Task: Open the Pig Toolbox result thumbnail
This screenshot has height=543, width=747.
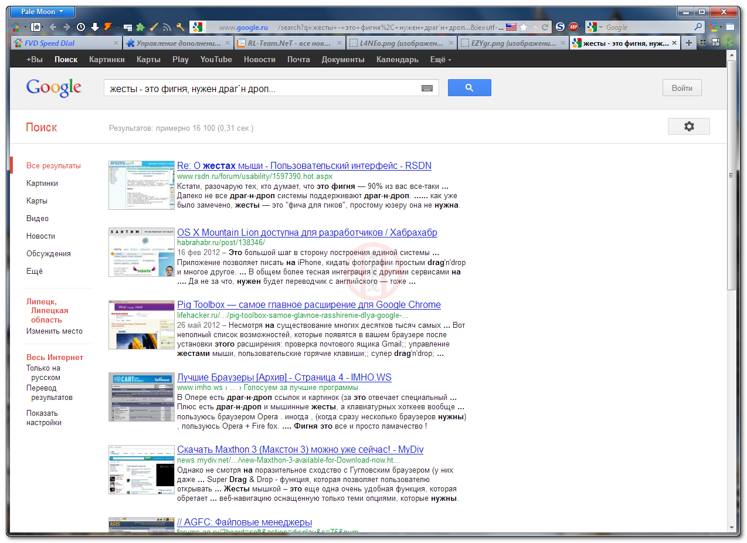Action: point(141,325)
